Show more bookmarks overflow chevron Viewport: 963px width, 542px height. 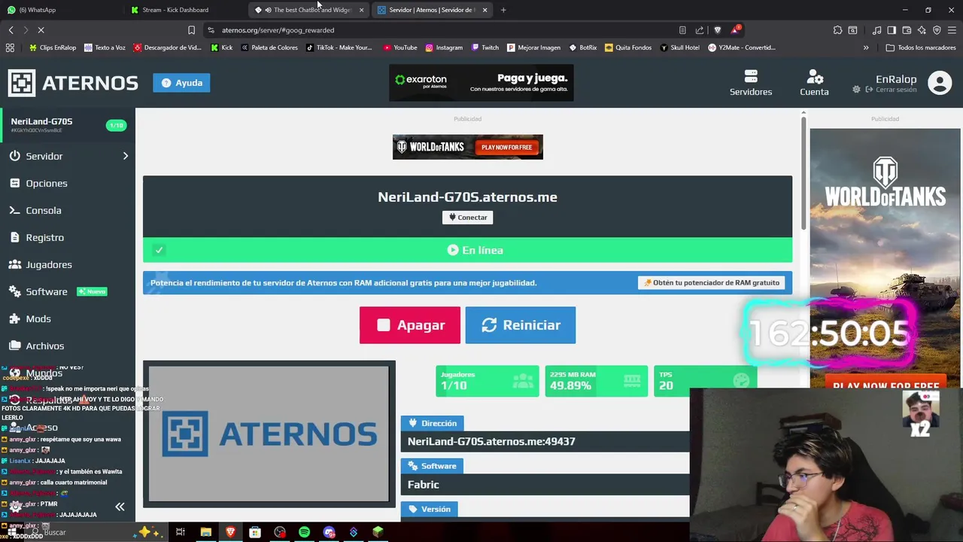click(x=866, y=47)
